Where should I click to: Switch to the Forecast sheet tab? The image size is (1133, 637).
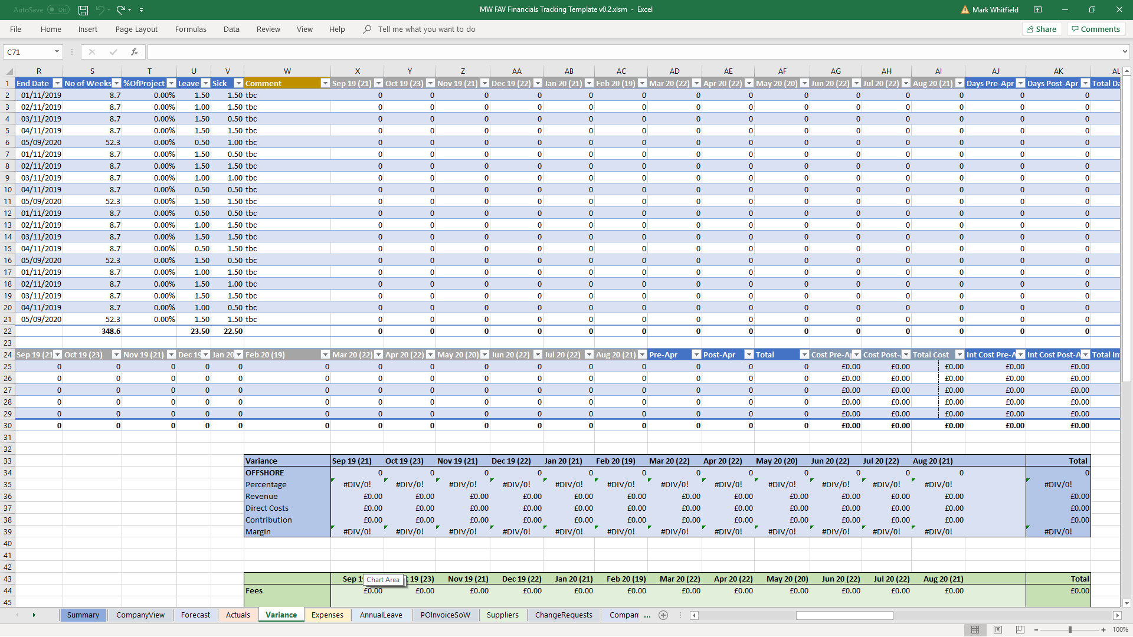(195, 615)
